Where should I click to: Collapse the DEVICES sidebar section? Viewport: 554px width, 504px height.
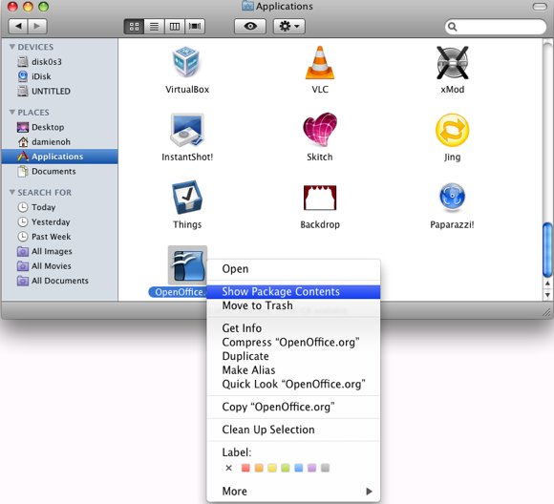[x=12, y=47]
